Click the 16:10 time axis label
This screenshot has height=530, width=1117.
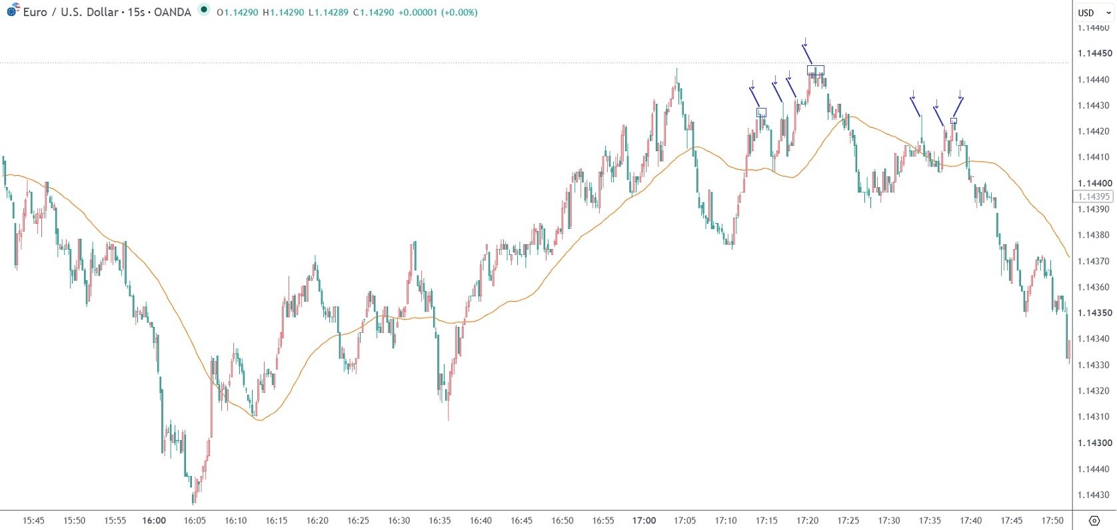tap(236, 521)
